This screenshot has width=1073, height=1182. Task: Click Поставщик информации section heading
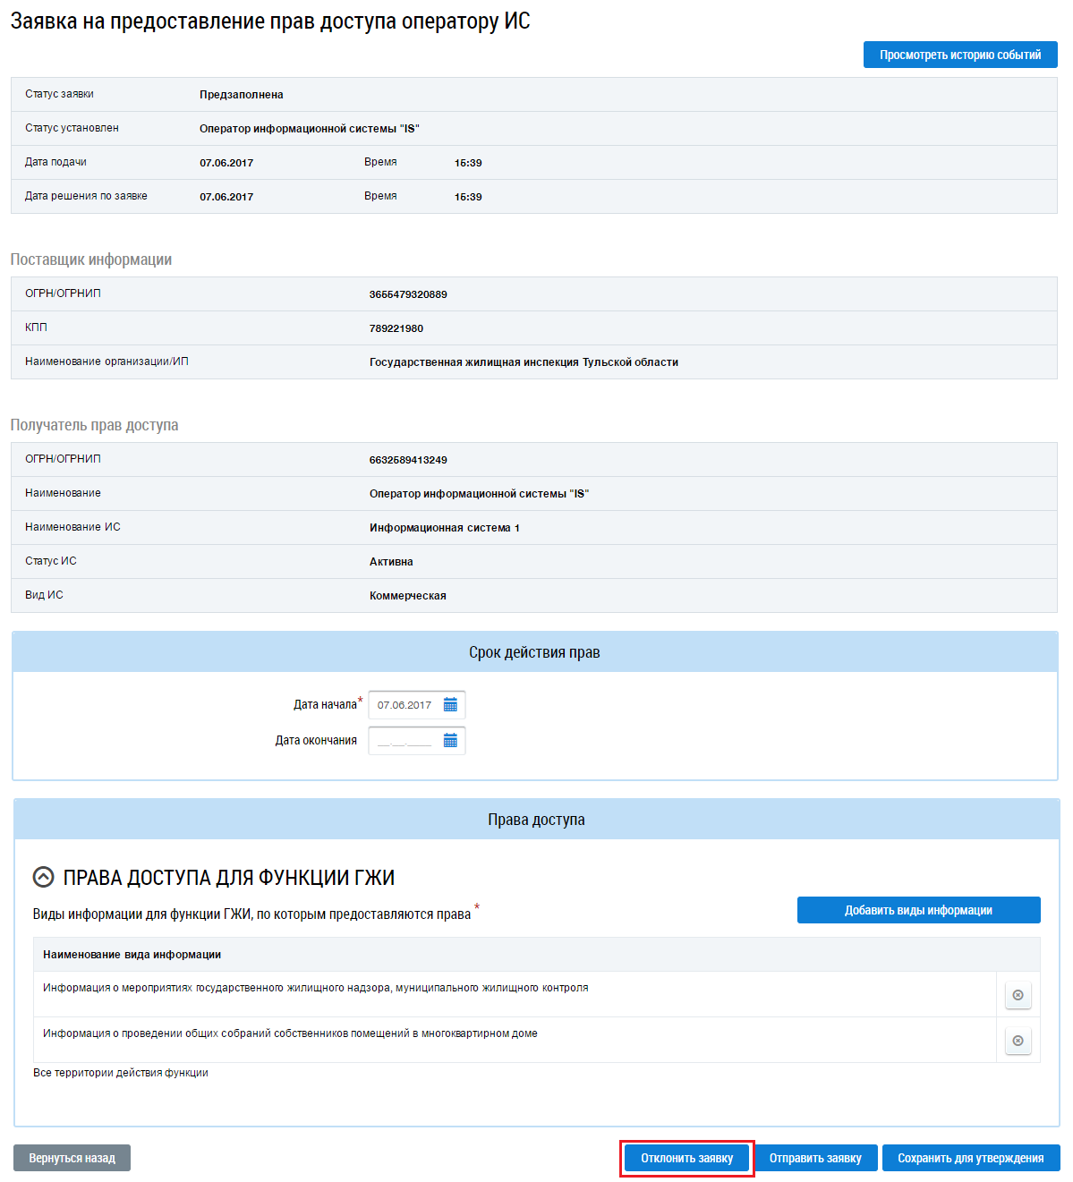[91, 259]
